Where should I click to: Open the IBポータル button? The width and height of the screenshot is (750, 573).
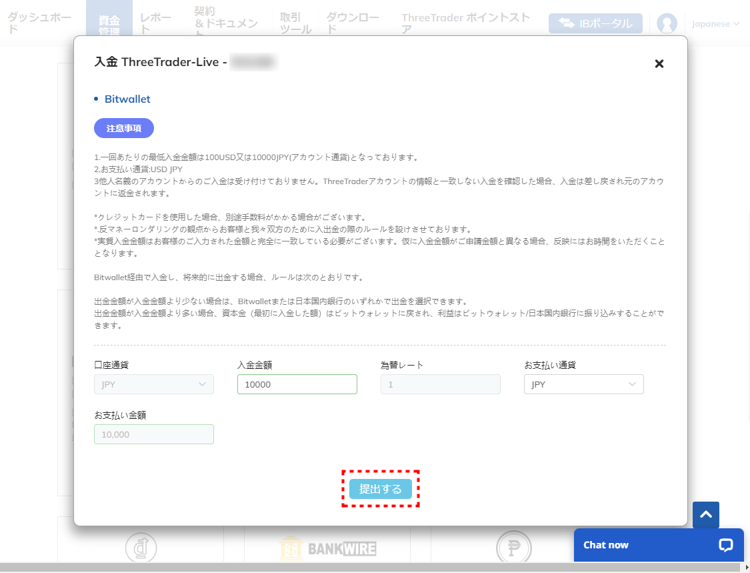click(595, 23)
